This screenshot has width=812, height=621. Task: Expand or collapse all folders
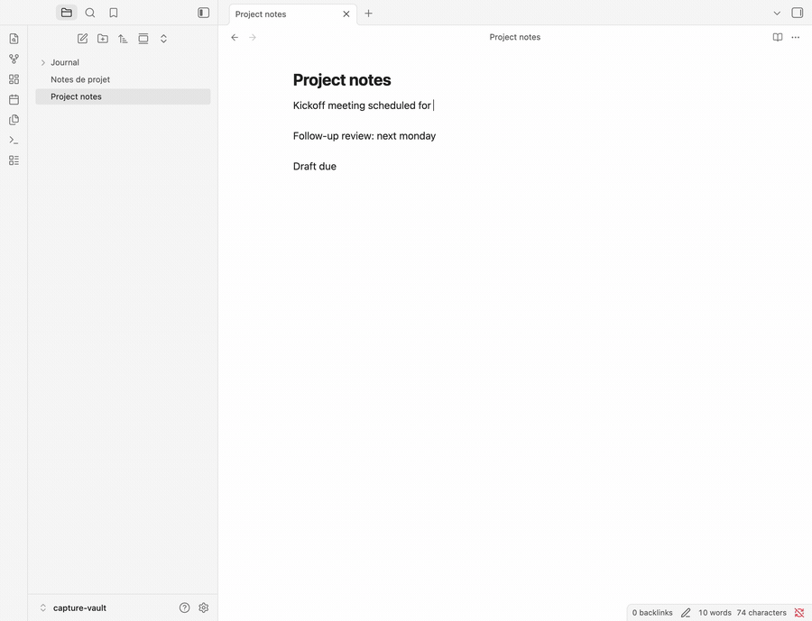coord(163,39)
